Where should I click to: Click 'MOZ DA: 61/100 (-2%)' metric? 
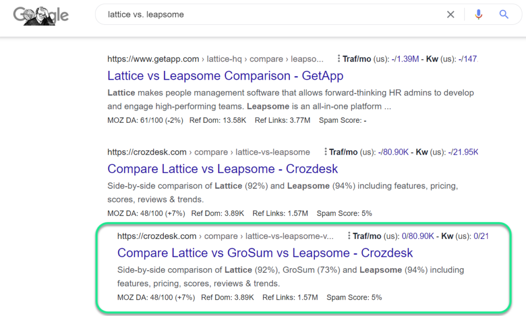(145, 120)
